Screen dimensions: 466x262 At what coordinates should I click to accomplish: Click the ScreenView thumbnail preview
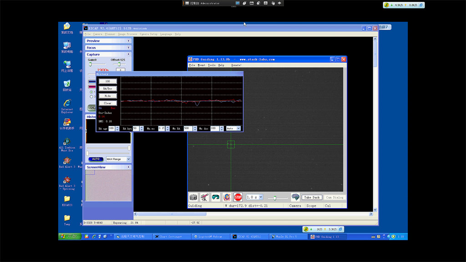click(108, 186)
